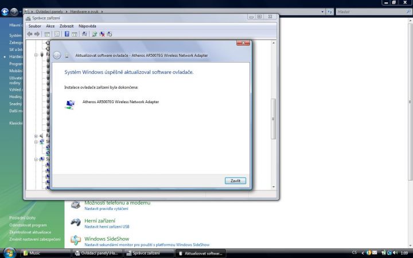Click the Systém sidebar link
413x258 pixels.
click(15, 36)
